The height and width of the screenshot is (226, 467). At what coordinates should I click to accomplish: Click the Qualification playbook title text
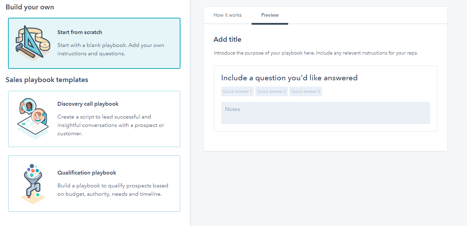click(87, 173)
